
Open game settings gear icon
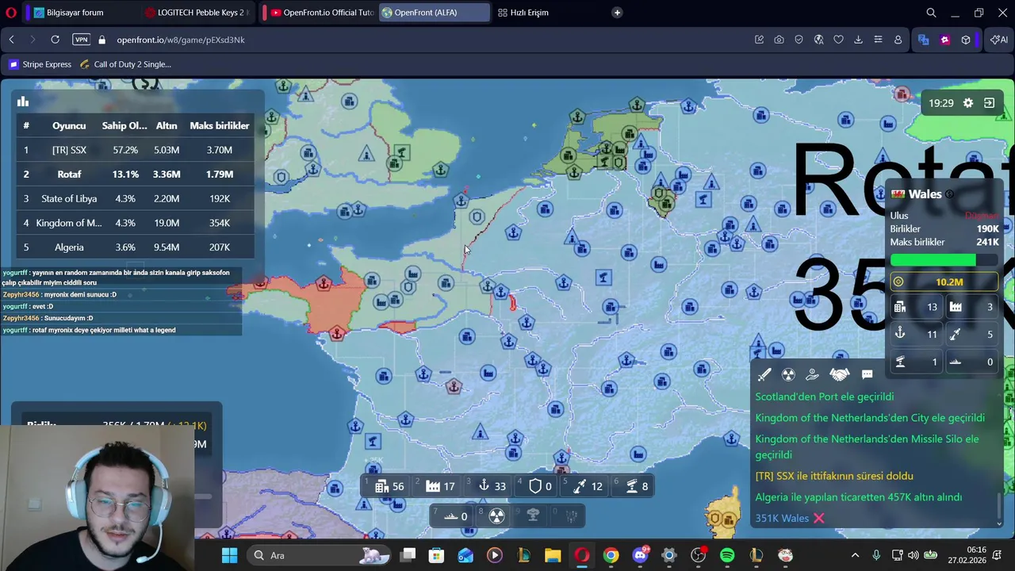pyautogui.click(x=968, y=103)
